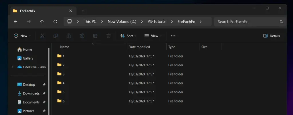
Task: Open the View layout dropdown
Action: (153, 36)
